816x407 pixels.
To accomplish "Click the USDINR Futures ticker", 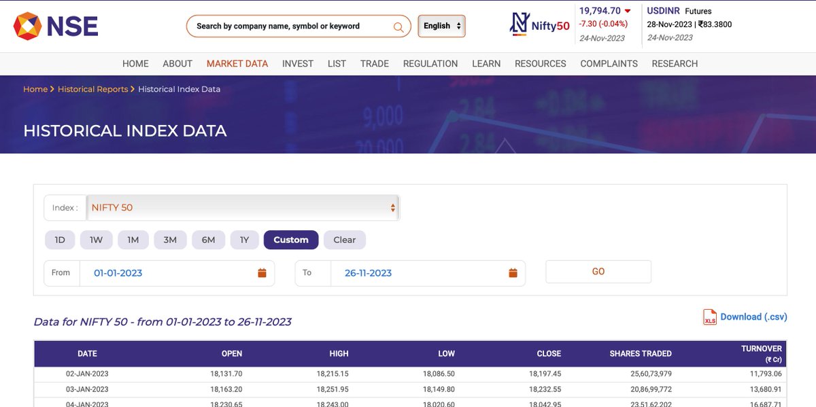I will (x=679, y=11).
